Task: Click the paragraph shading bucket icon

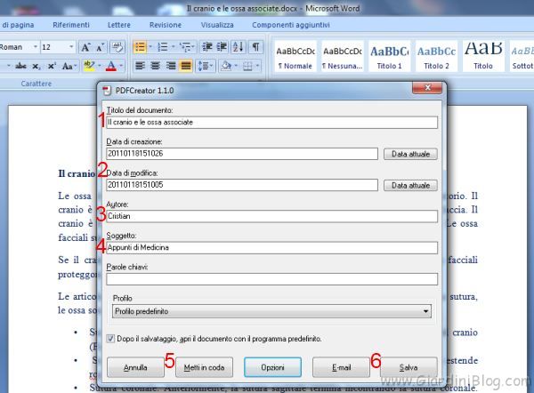Action: (x=226, y=66)
